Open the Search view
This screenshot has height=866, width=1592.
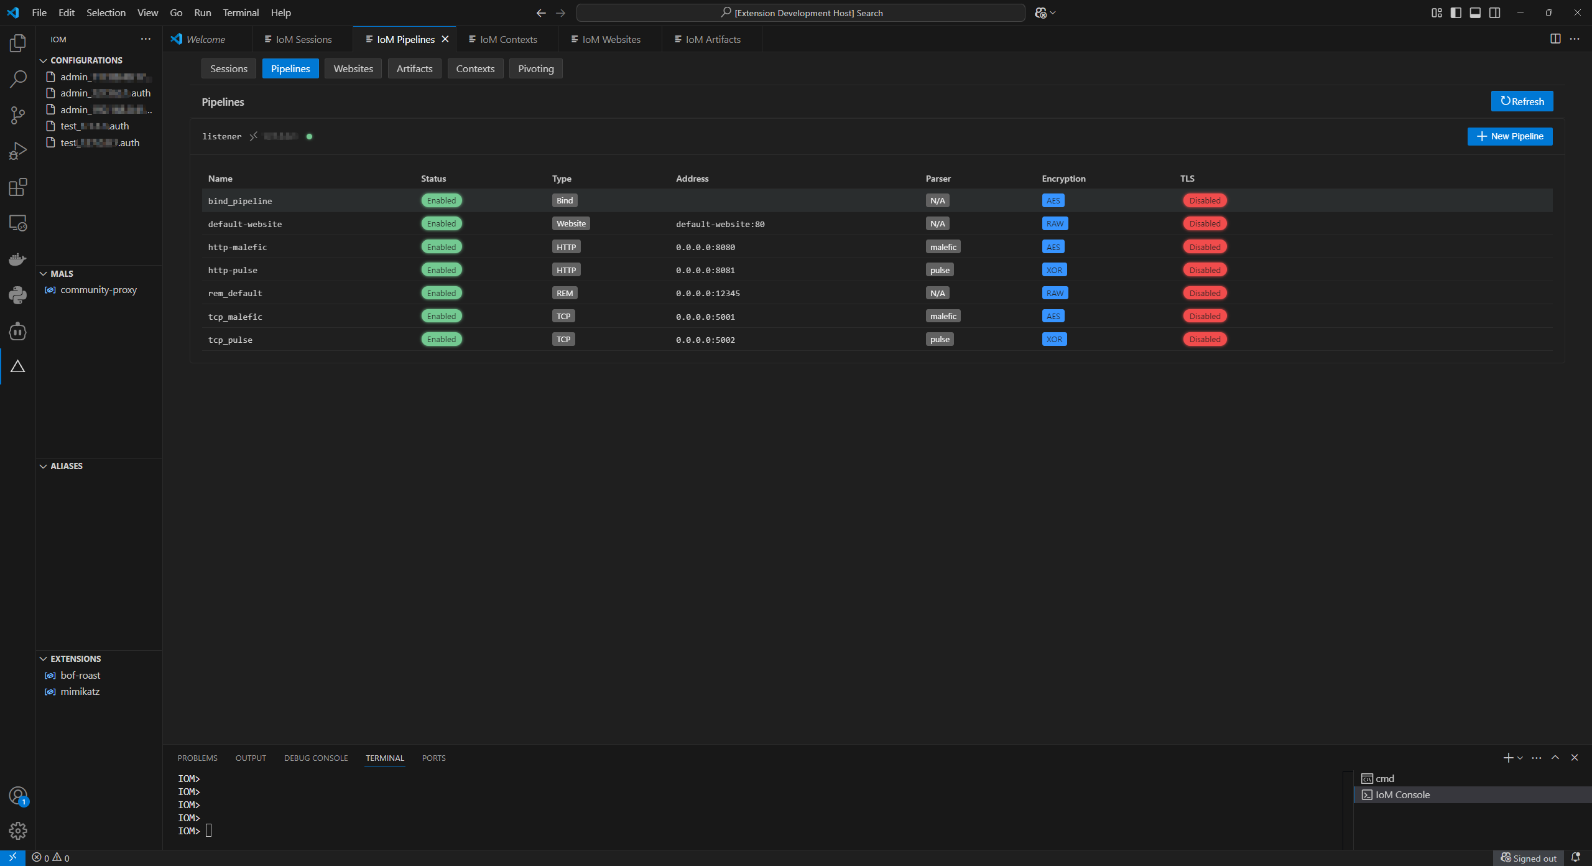click(x=18, y=79)
